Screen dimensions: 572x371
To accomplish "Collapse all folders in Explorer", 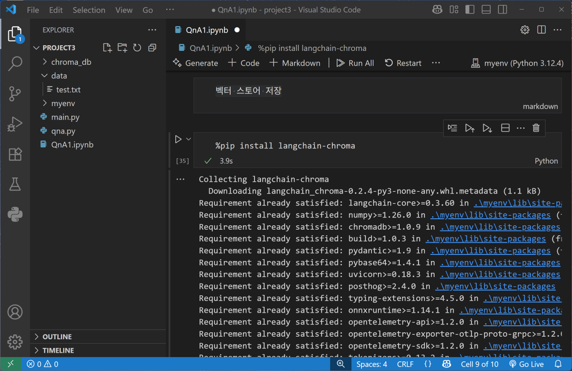I will (152, 48).
